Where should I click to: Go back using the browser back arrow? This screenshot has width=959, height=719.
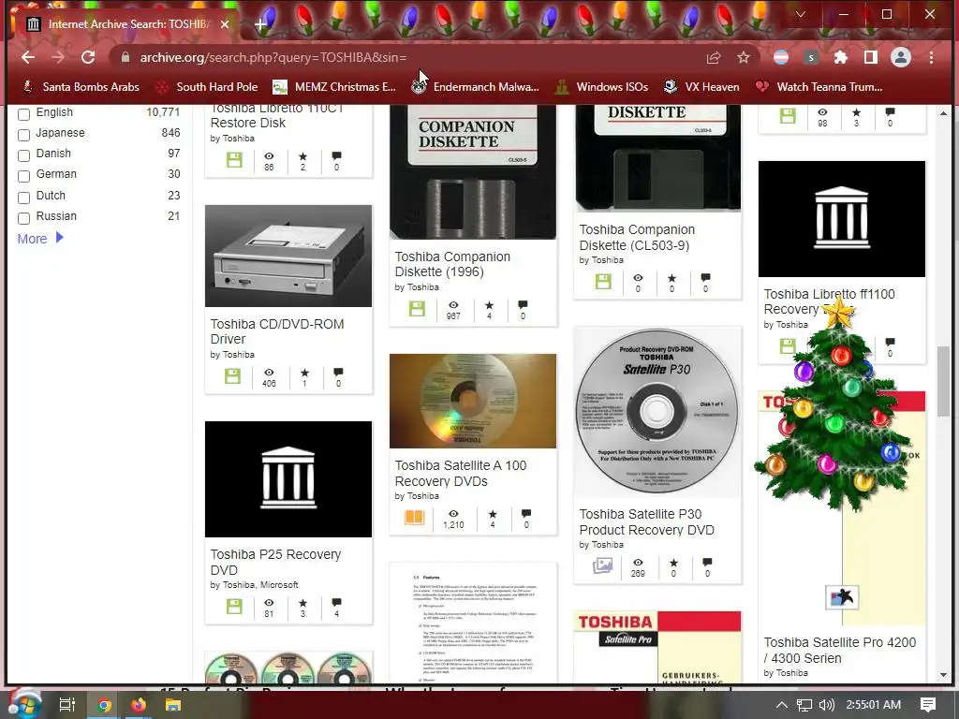pyautogui.click(x=28, y=57)
